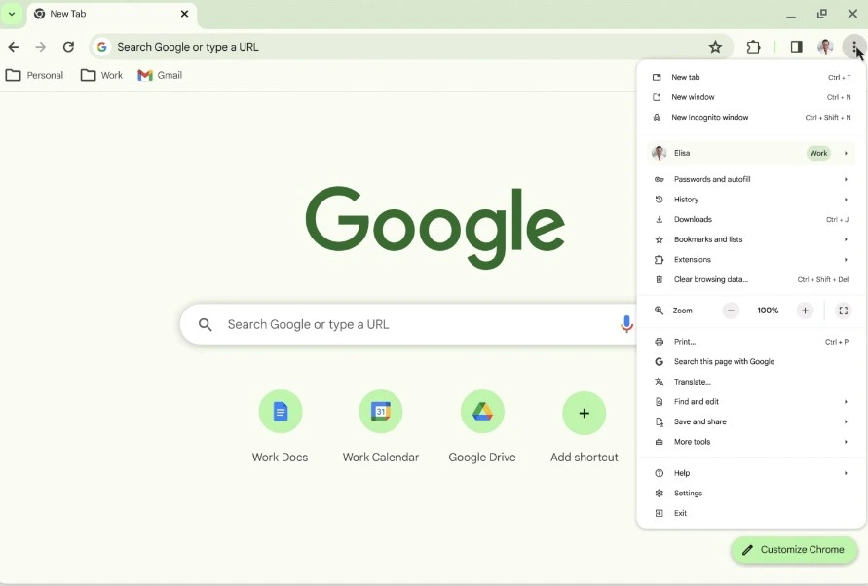The width and height of the screenshot is (868, 586).
Task: Open the side panel icon
Action: 796,47
